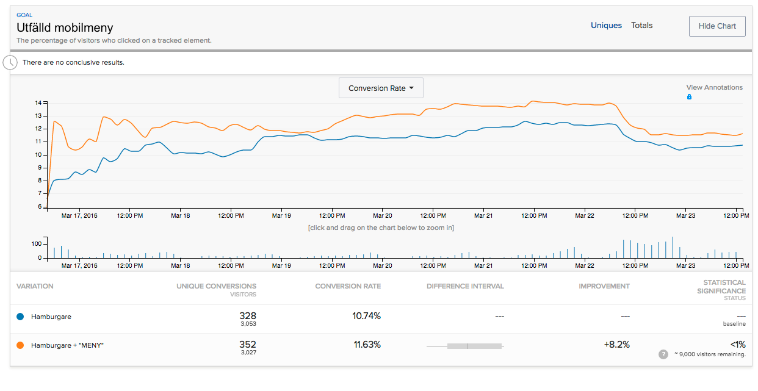Click the orange Hamburgare + "MENY" color dot
758x391 pixels.
(20, 345)
